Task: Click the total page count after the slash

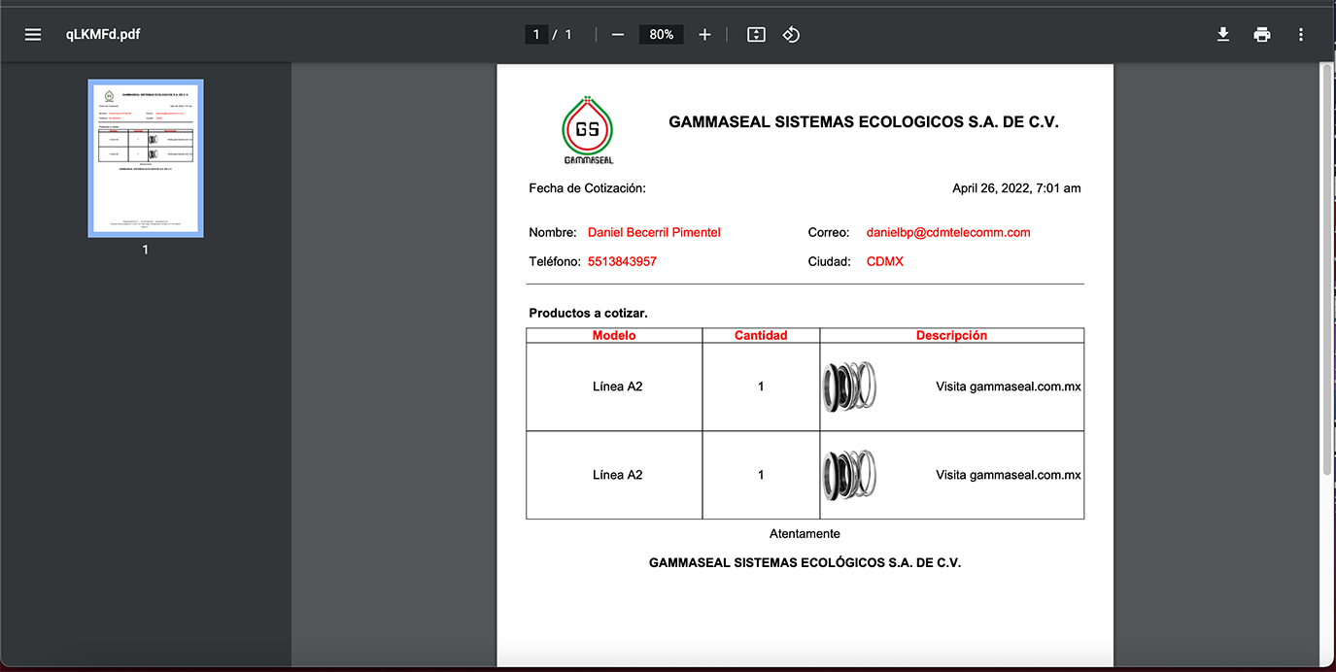Action: tap(568, 35)
